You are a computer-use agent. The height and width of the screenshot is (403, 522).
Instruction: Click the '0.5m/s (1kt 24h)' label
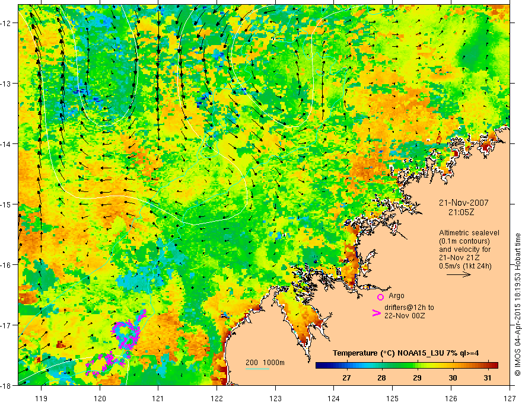(465, 266)
